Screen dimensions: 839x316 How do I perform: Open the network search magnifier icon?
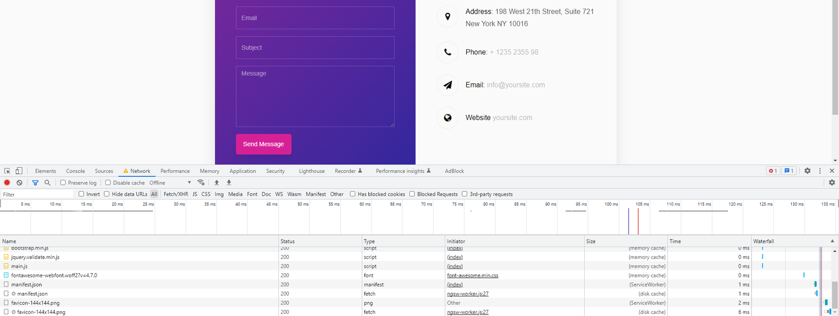[47, 183]
